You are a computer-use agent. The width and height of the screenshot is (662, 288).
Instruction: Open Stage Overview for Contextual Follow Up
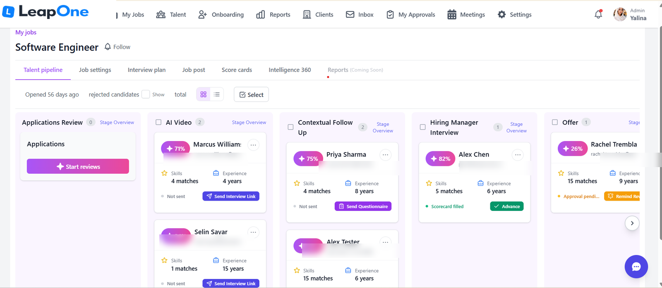[x=383, y=127]
